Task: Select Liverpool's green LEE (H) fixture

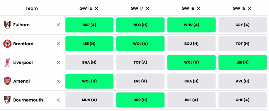Action: click(242, 63)
